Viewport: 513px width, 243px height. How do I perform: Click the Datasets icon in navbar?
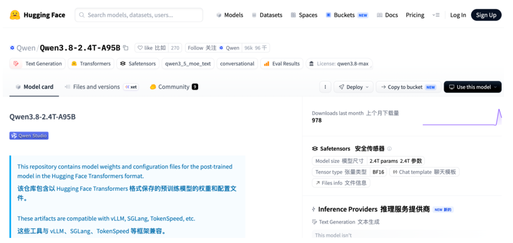click(254, 15)
